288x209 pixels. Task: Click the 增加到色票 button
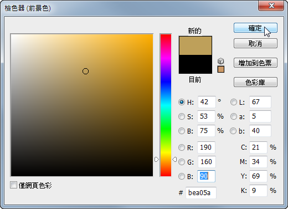255,63
